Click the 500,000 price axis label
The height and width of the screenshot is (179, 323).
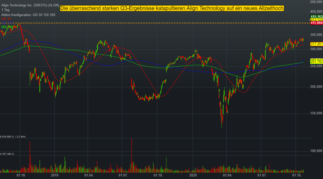pos(316,2)
